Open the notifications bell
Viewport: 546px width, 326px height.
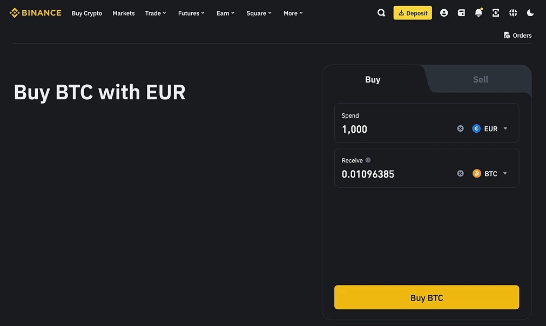tap(478, 13)
